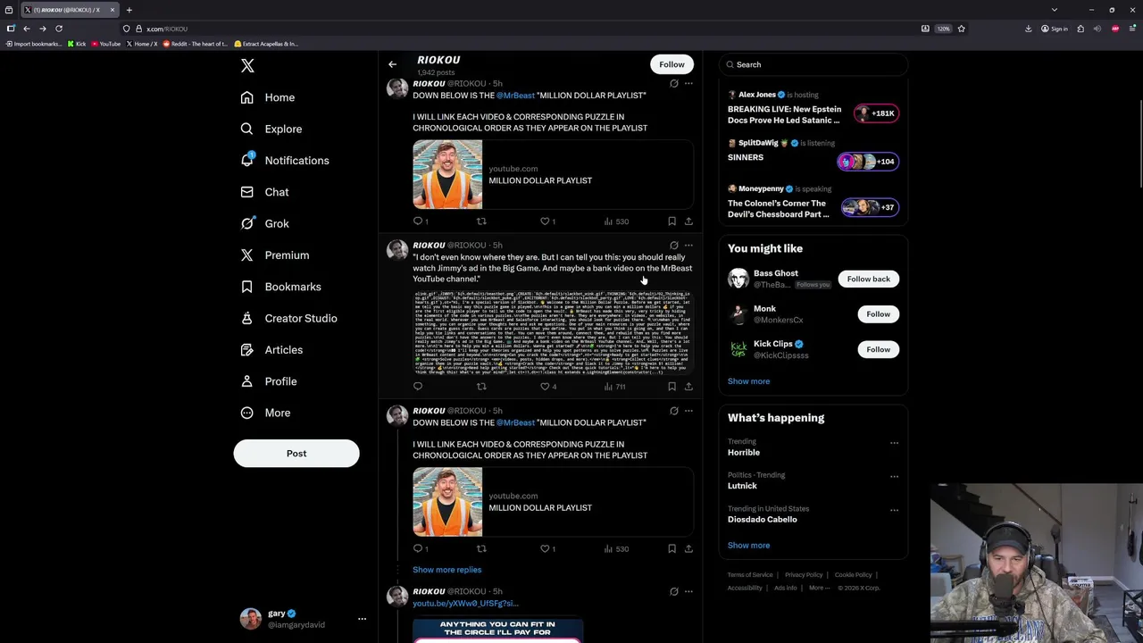Open Grok explain icon on first post
This screenshot has width=1143, height=643.
click(x=674, y=83)
